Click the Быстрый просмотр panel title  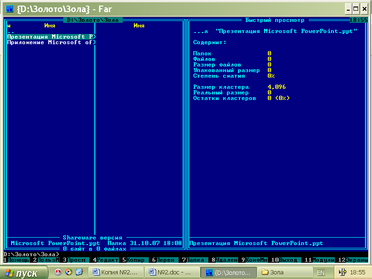[275, 20]
